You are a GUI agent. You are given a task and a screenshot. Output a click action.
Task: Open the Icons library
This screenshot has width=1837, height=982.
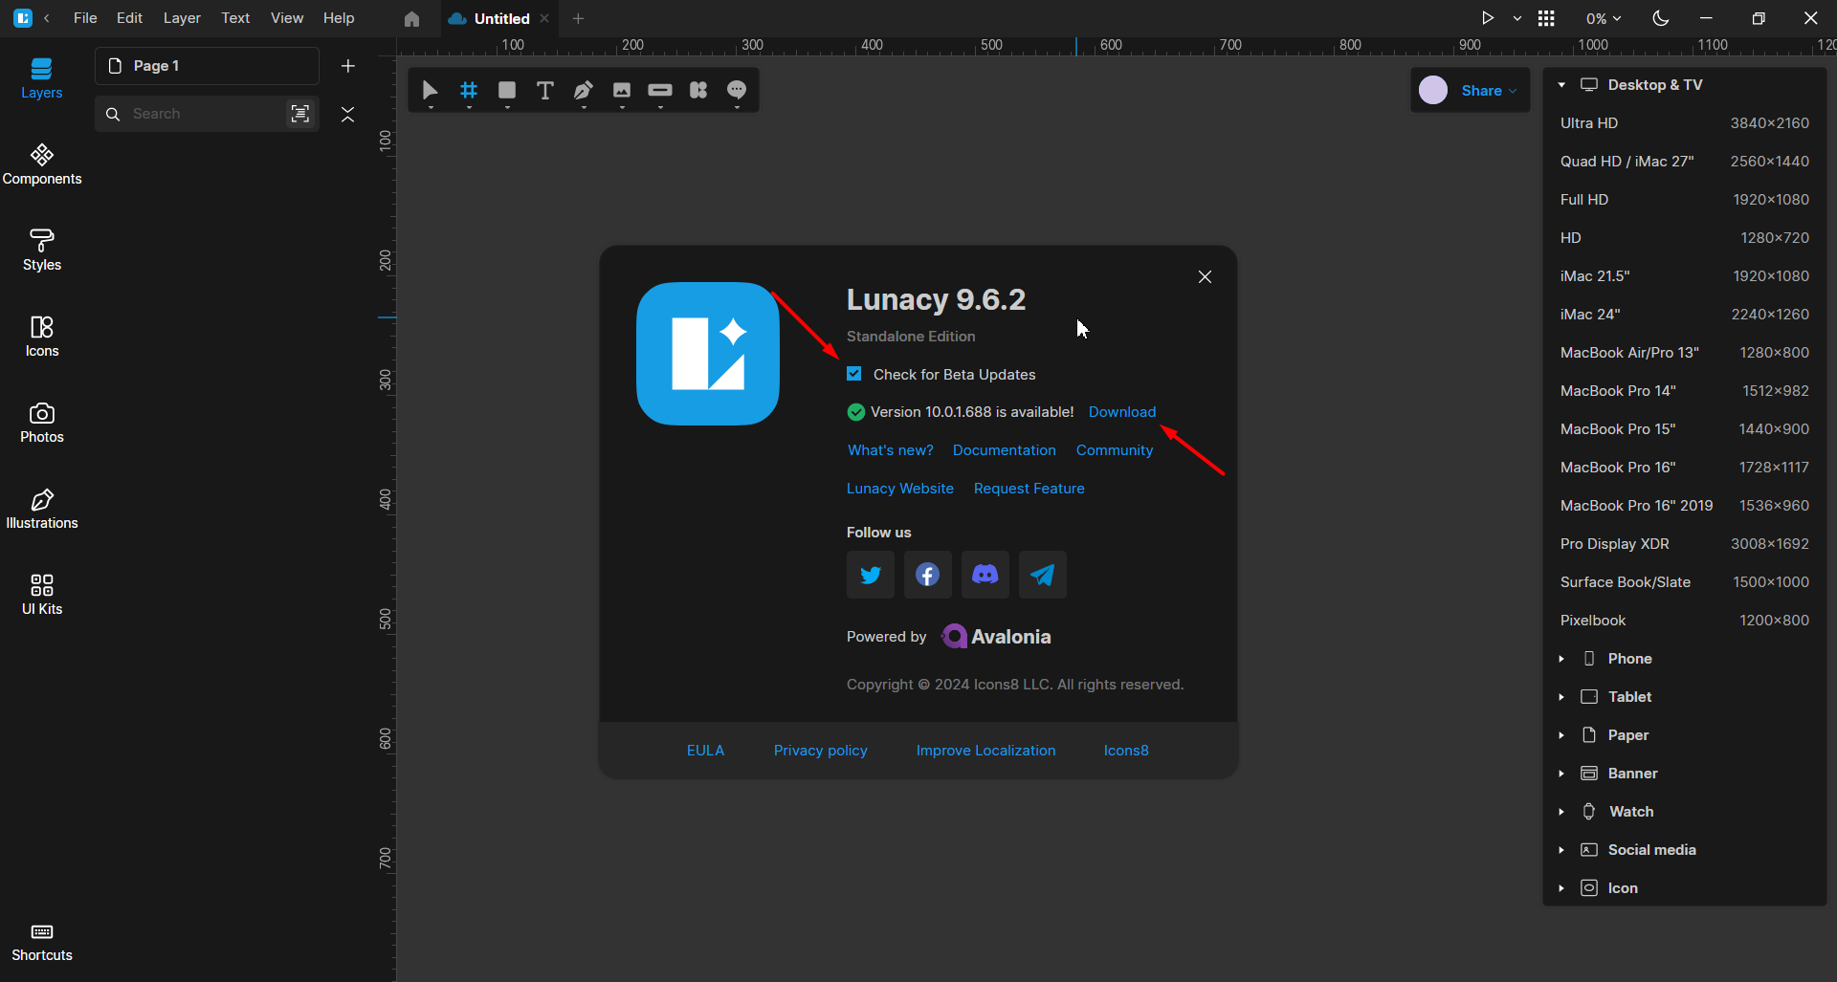coord(41,337)
